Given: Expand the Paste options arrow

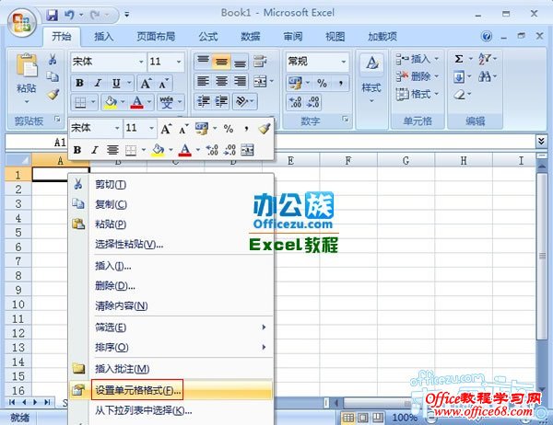Looking at the screenshot, I should click(x=27, y=102).
